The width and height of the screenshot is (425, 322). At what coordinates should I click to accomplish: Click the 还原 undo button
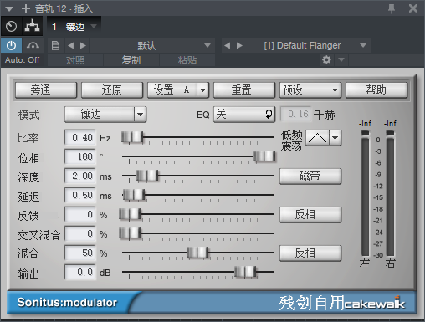tap(112, 90)
